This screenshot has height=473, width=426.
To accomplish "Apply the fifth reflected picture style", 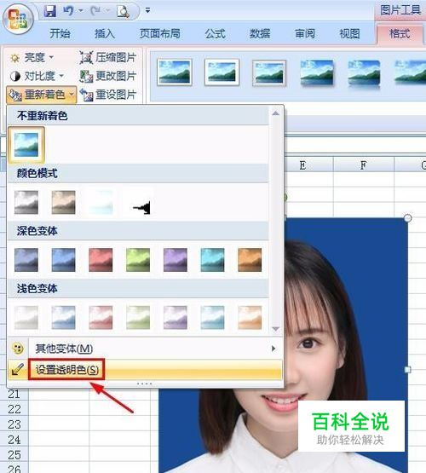I will pos(364,73).
